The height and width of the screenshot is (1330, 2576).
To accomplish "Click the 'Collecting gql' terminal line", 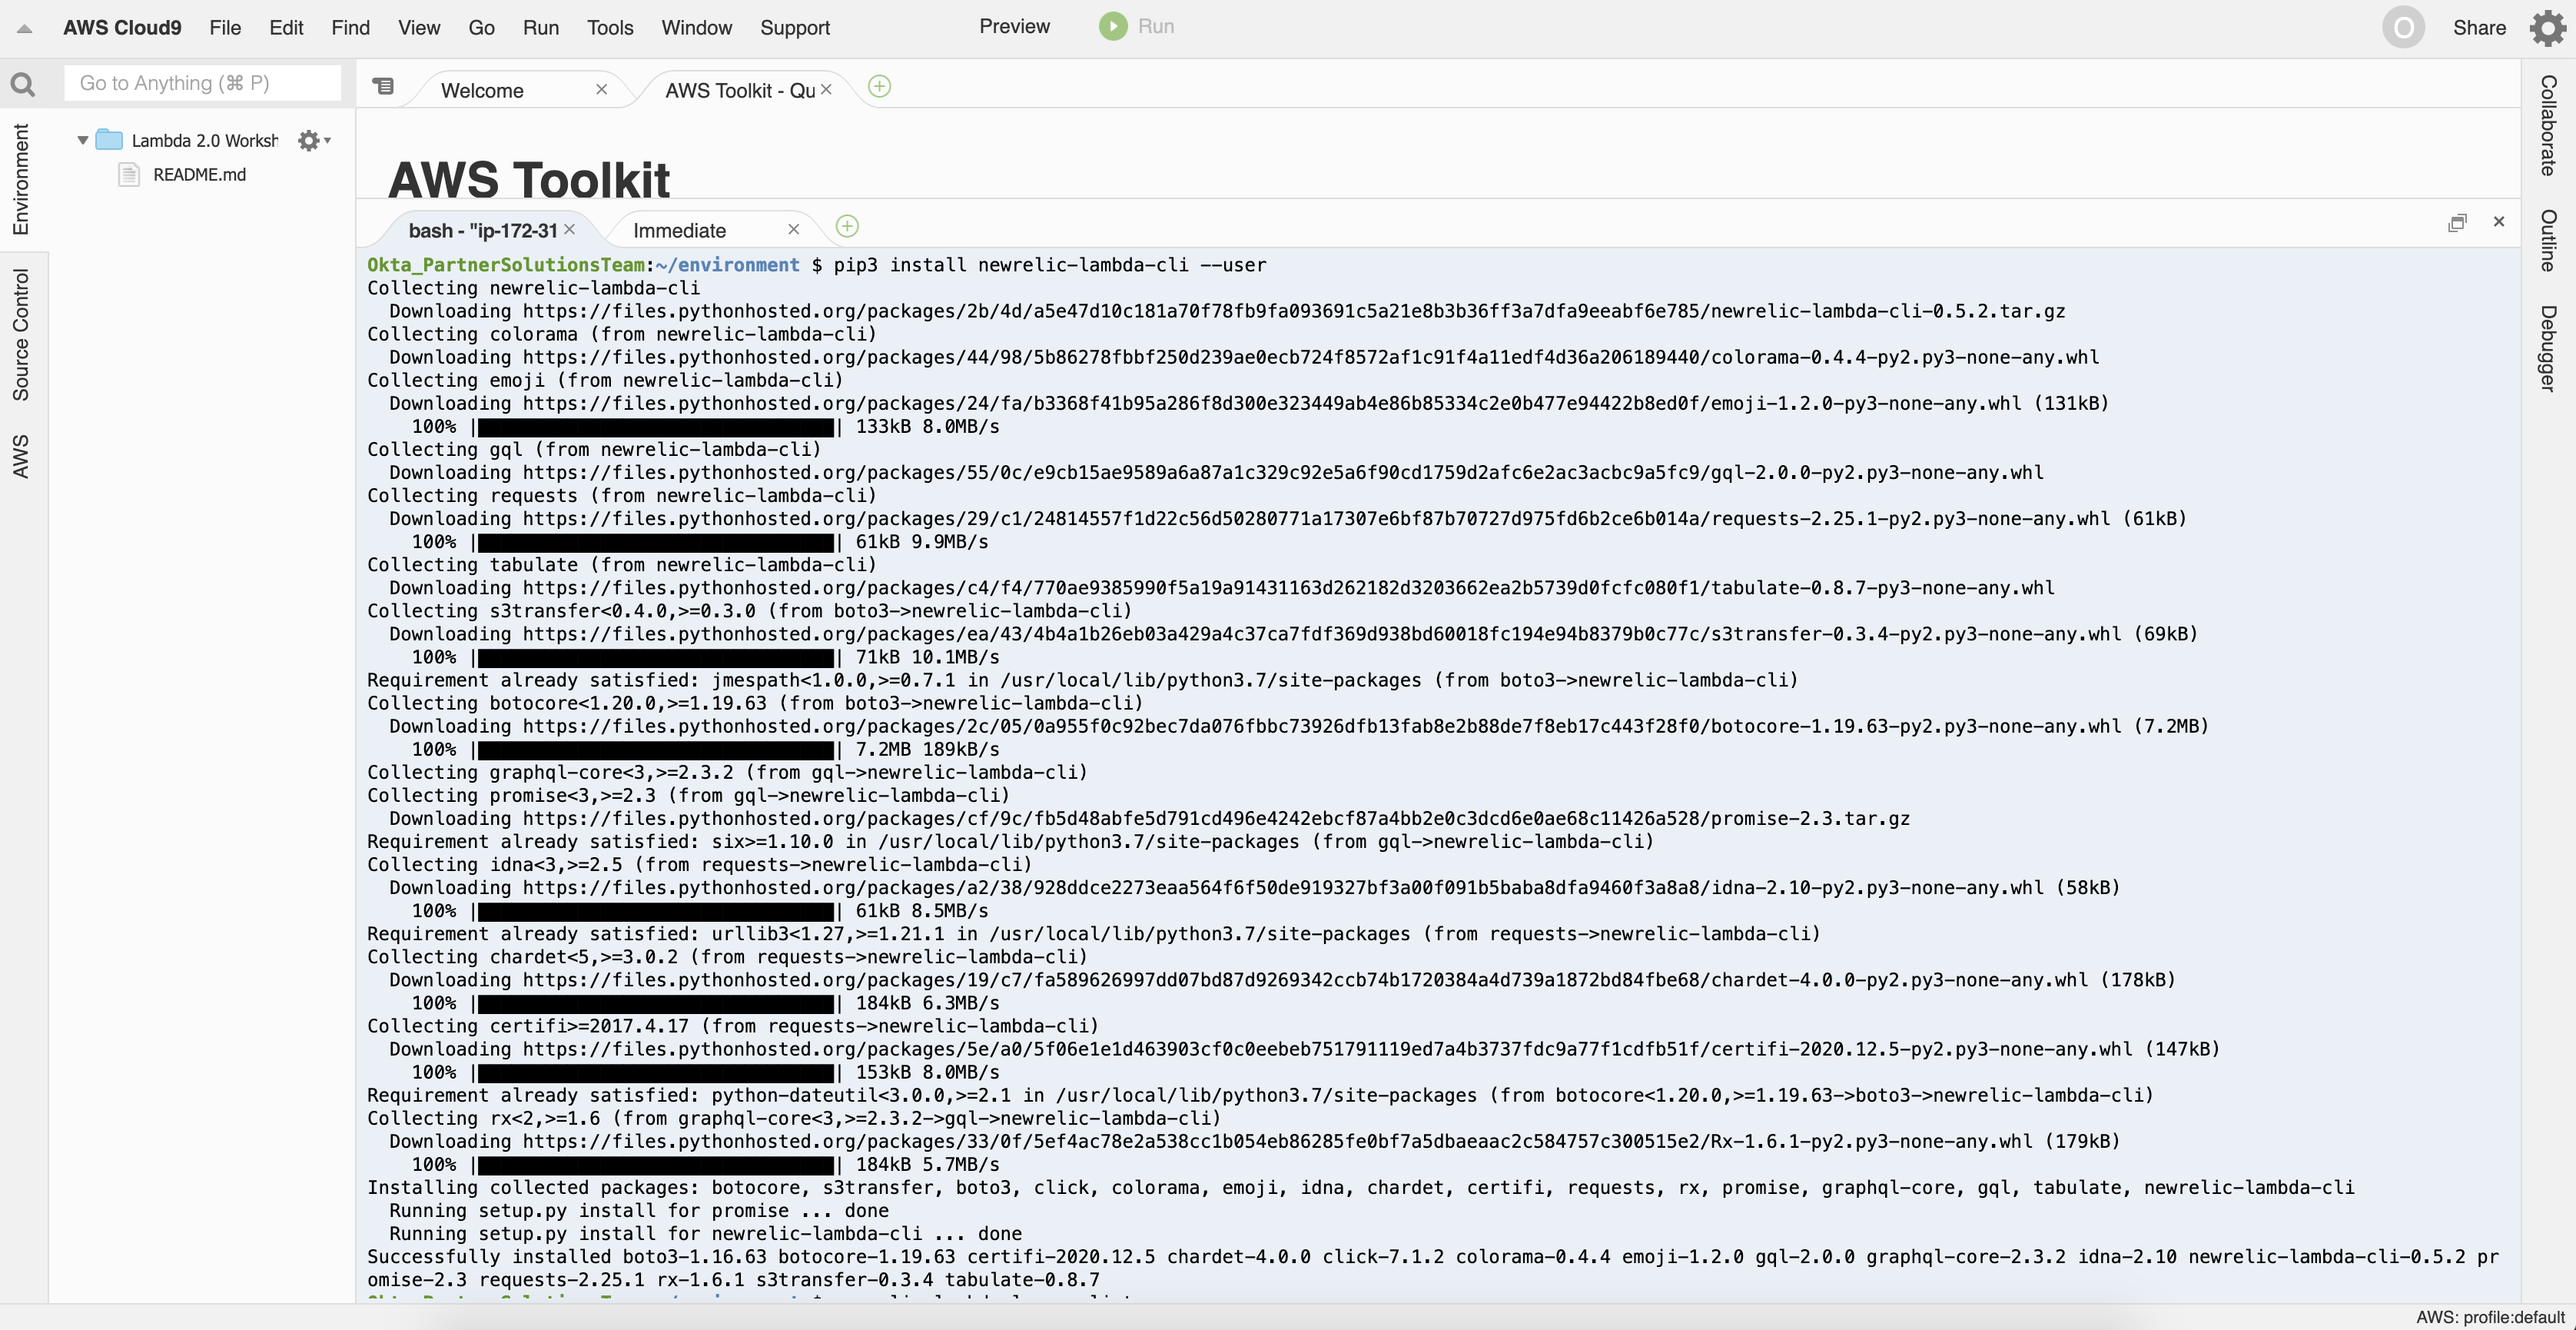I will click(594, 449).
